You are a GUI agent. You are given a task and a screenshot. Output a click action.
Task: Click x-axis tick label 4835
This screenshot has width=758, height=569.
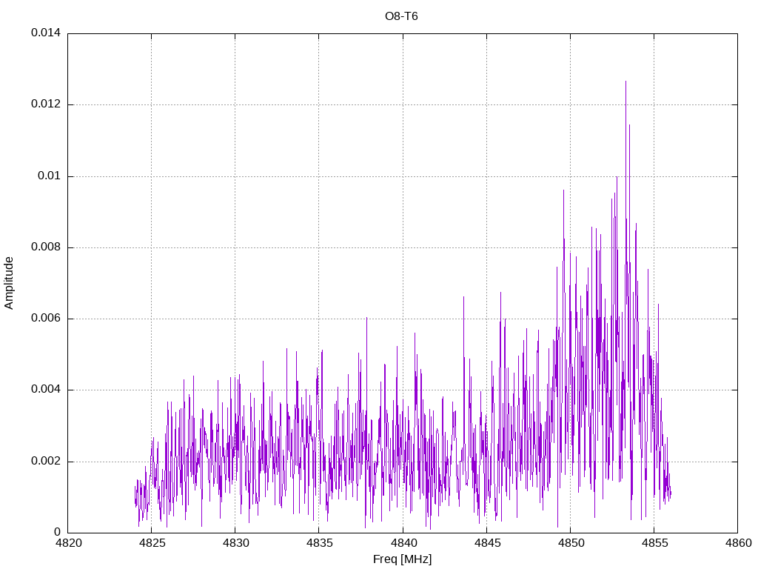coord(319,543)
